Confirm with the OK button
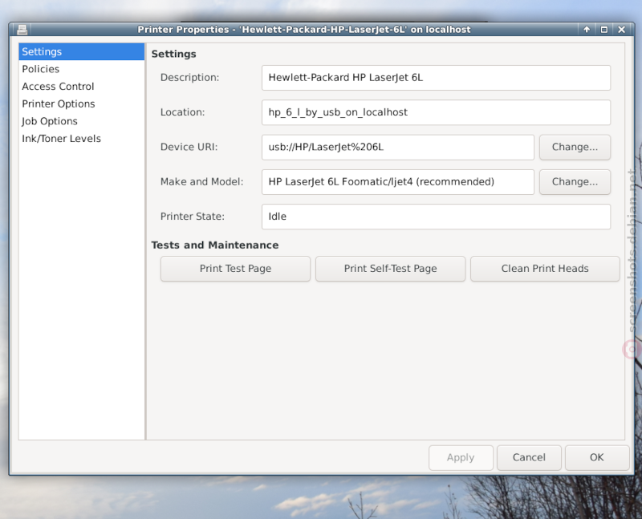Viewport: 642px width, 519px height. (597, 457)
